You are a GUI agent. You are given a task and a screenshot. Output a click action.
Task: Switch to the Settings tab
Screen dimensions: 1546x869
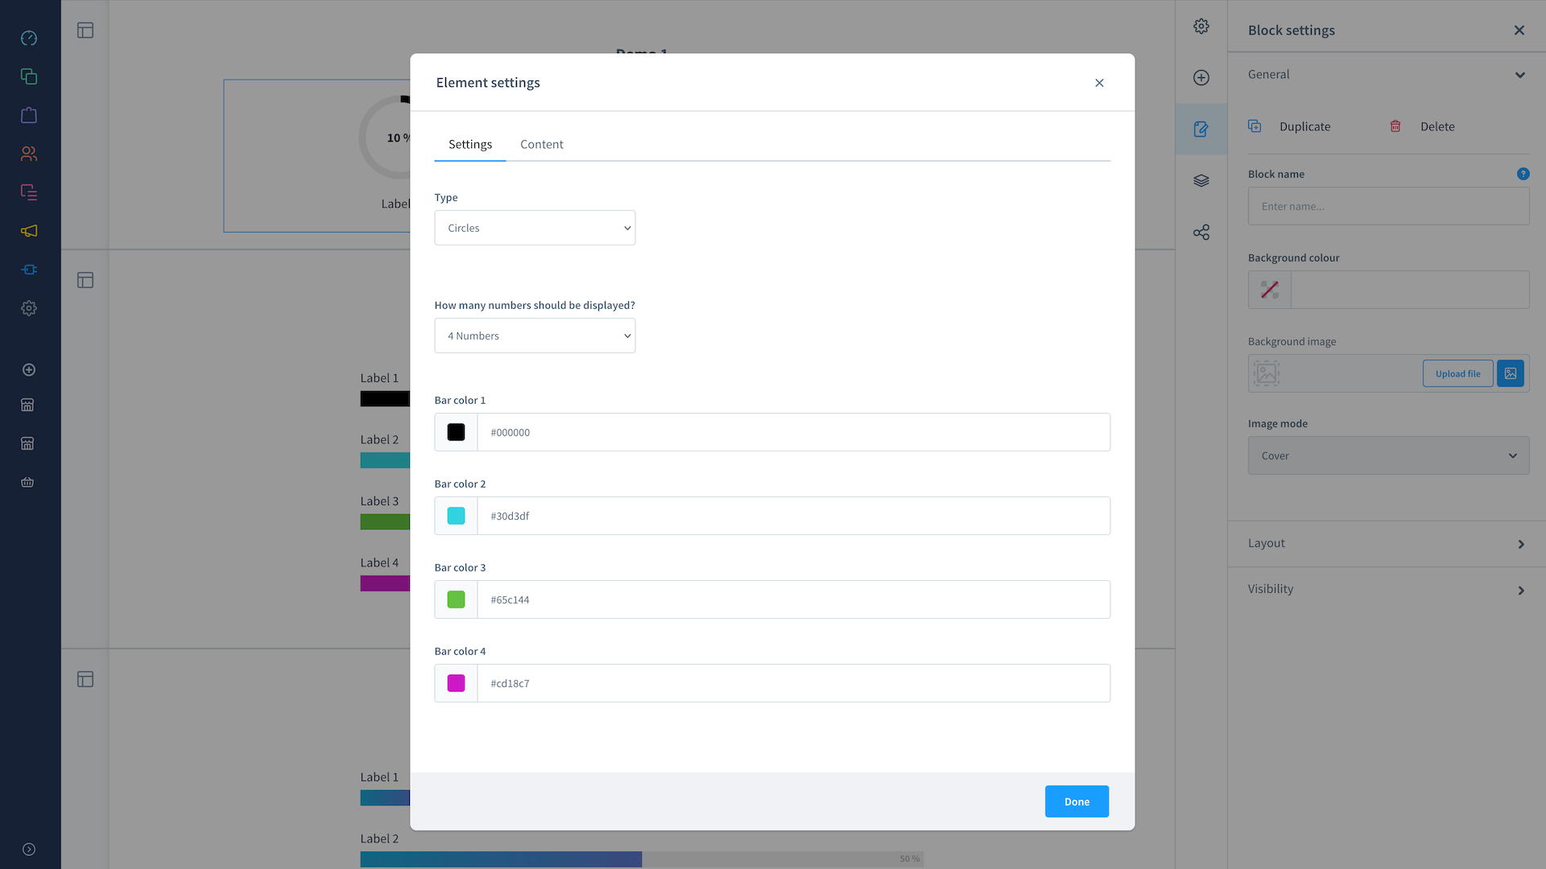(x=470, y=143)
